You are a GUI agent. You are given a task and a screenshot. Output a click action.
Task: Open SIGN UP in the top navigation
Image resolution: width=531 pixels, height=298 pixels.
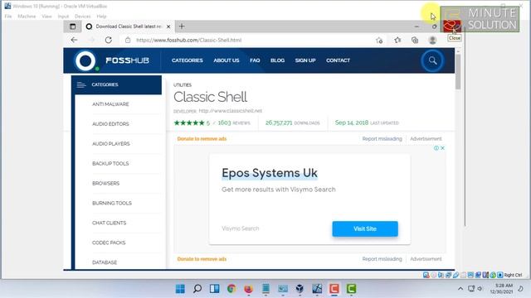305,60
